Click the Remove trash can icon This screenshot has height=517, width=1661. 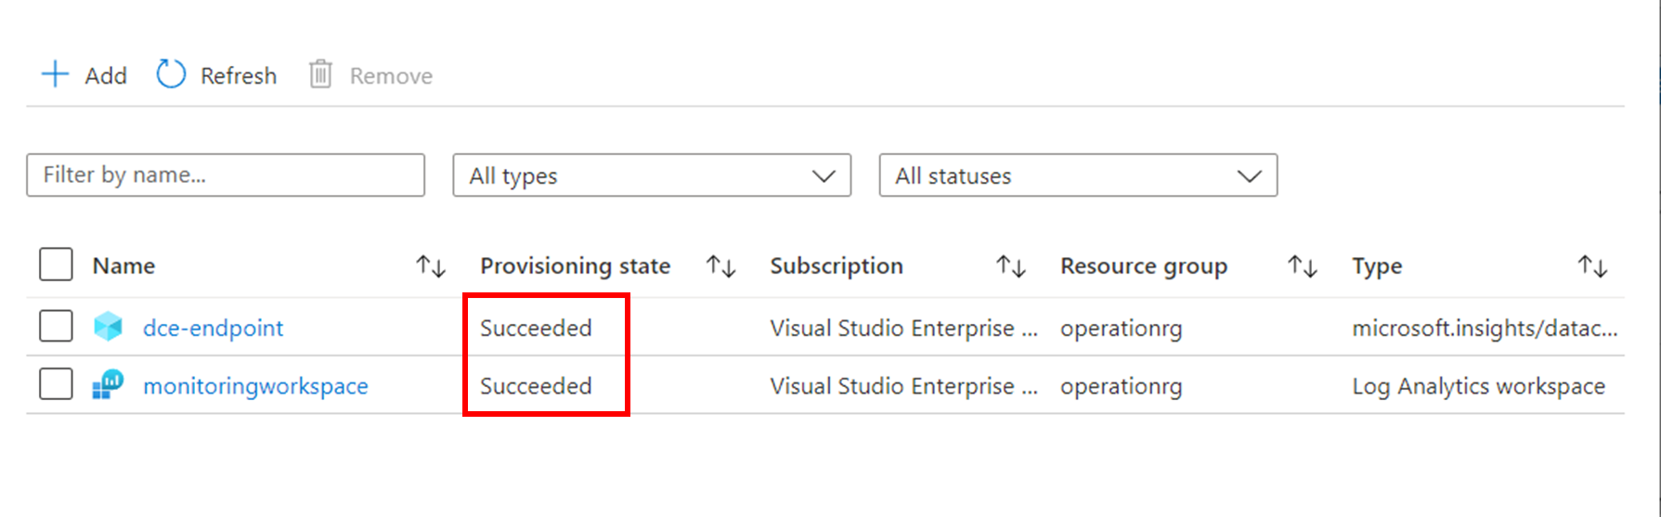point(320,74)
